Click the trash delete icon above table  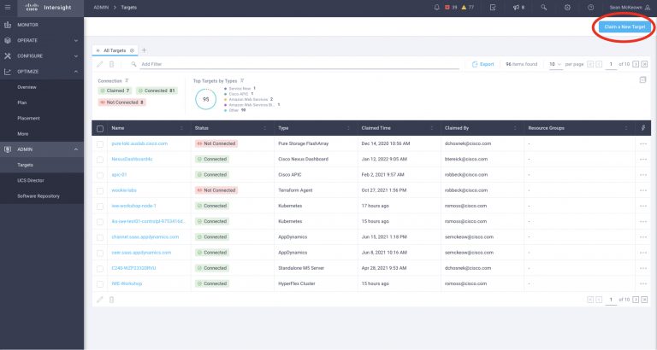click(x=111, y=64)
